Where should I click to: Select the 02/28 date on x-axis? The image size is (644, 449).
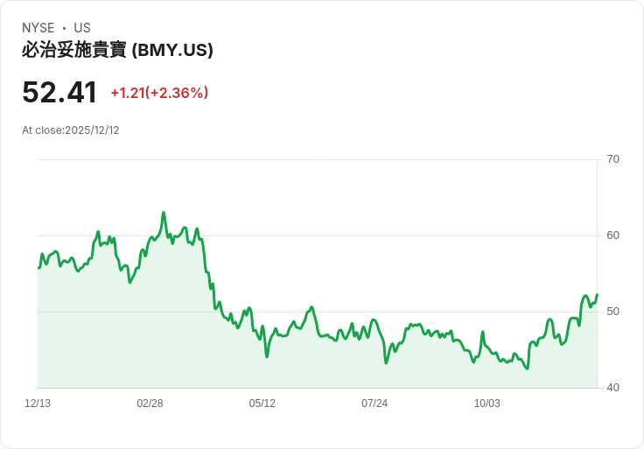click(x=150, y=403)
